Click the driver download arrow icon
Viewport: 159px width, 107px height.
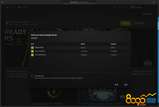[x=7, y=23]
